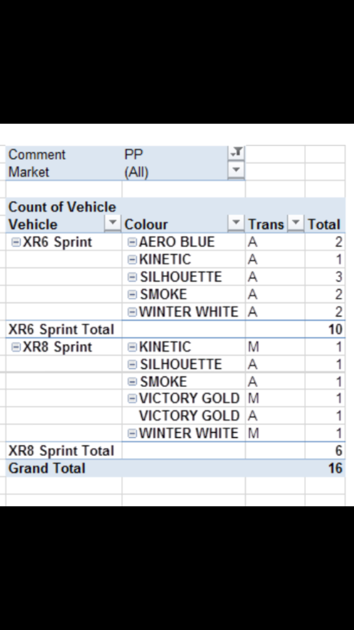The image size is (354, 630).
Task: Collapse WINTER WHITE under XR6 Sprint
Action: (x=132, y=312)
